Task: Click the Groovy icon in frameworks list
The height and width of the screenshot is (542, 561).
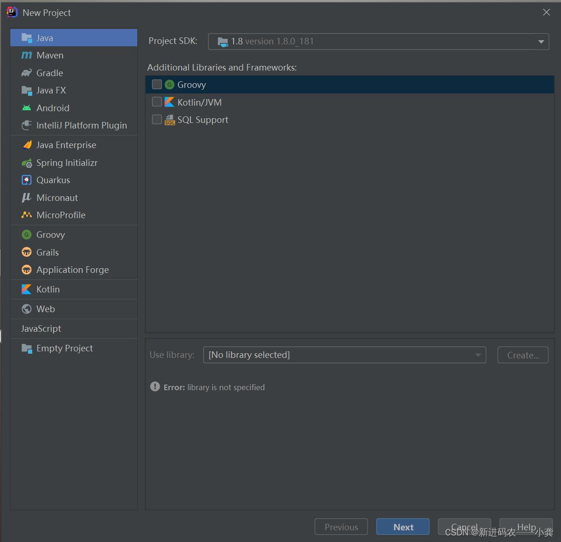Action: (x=170, y=85)
